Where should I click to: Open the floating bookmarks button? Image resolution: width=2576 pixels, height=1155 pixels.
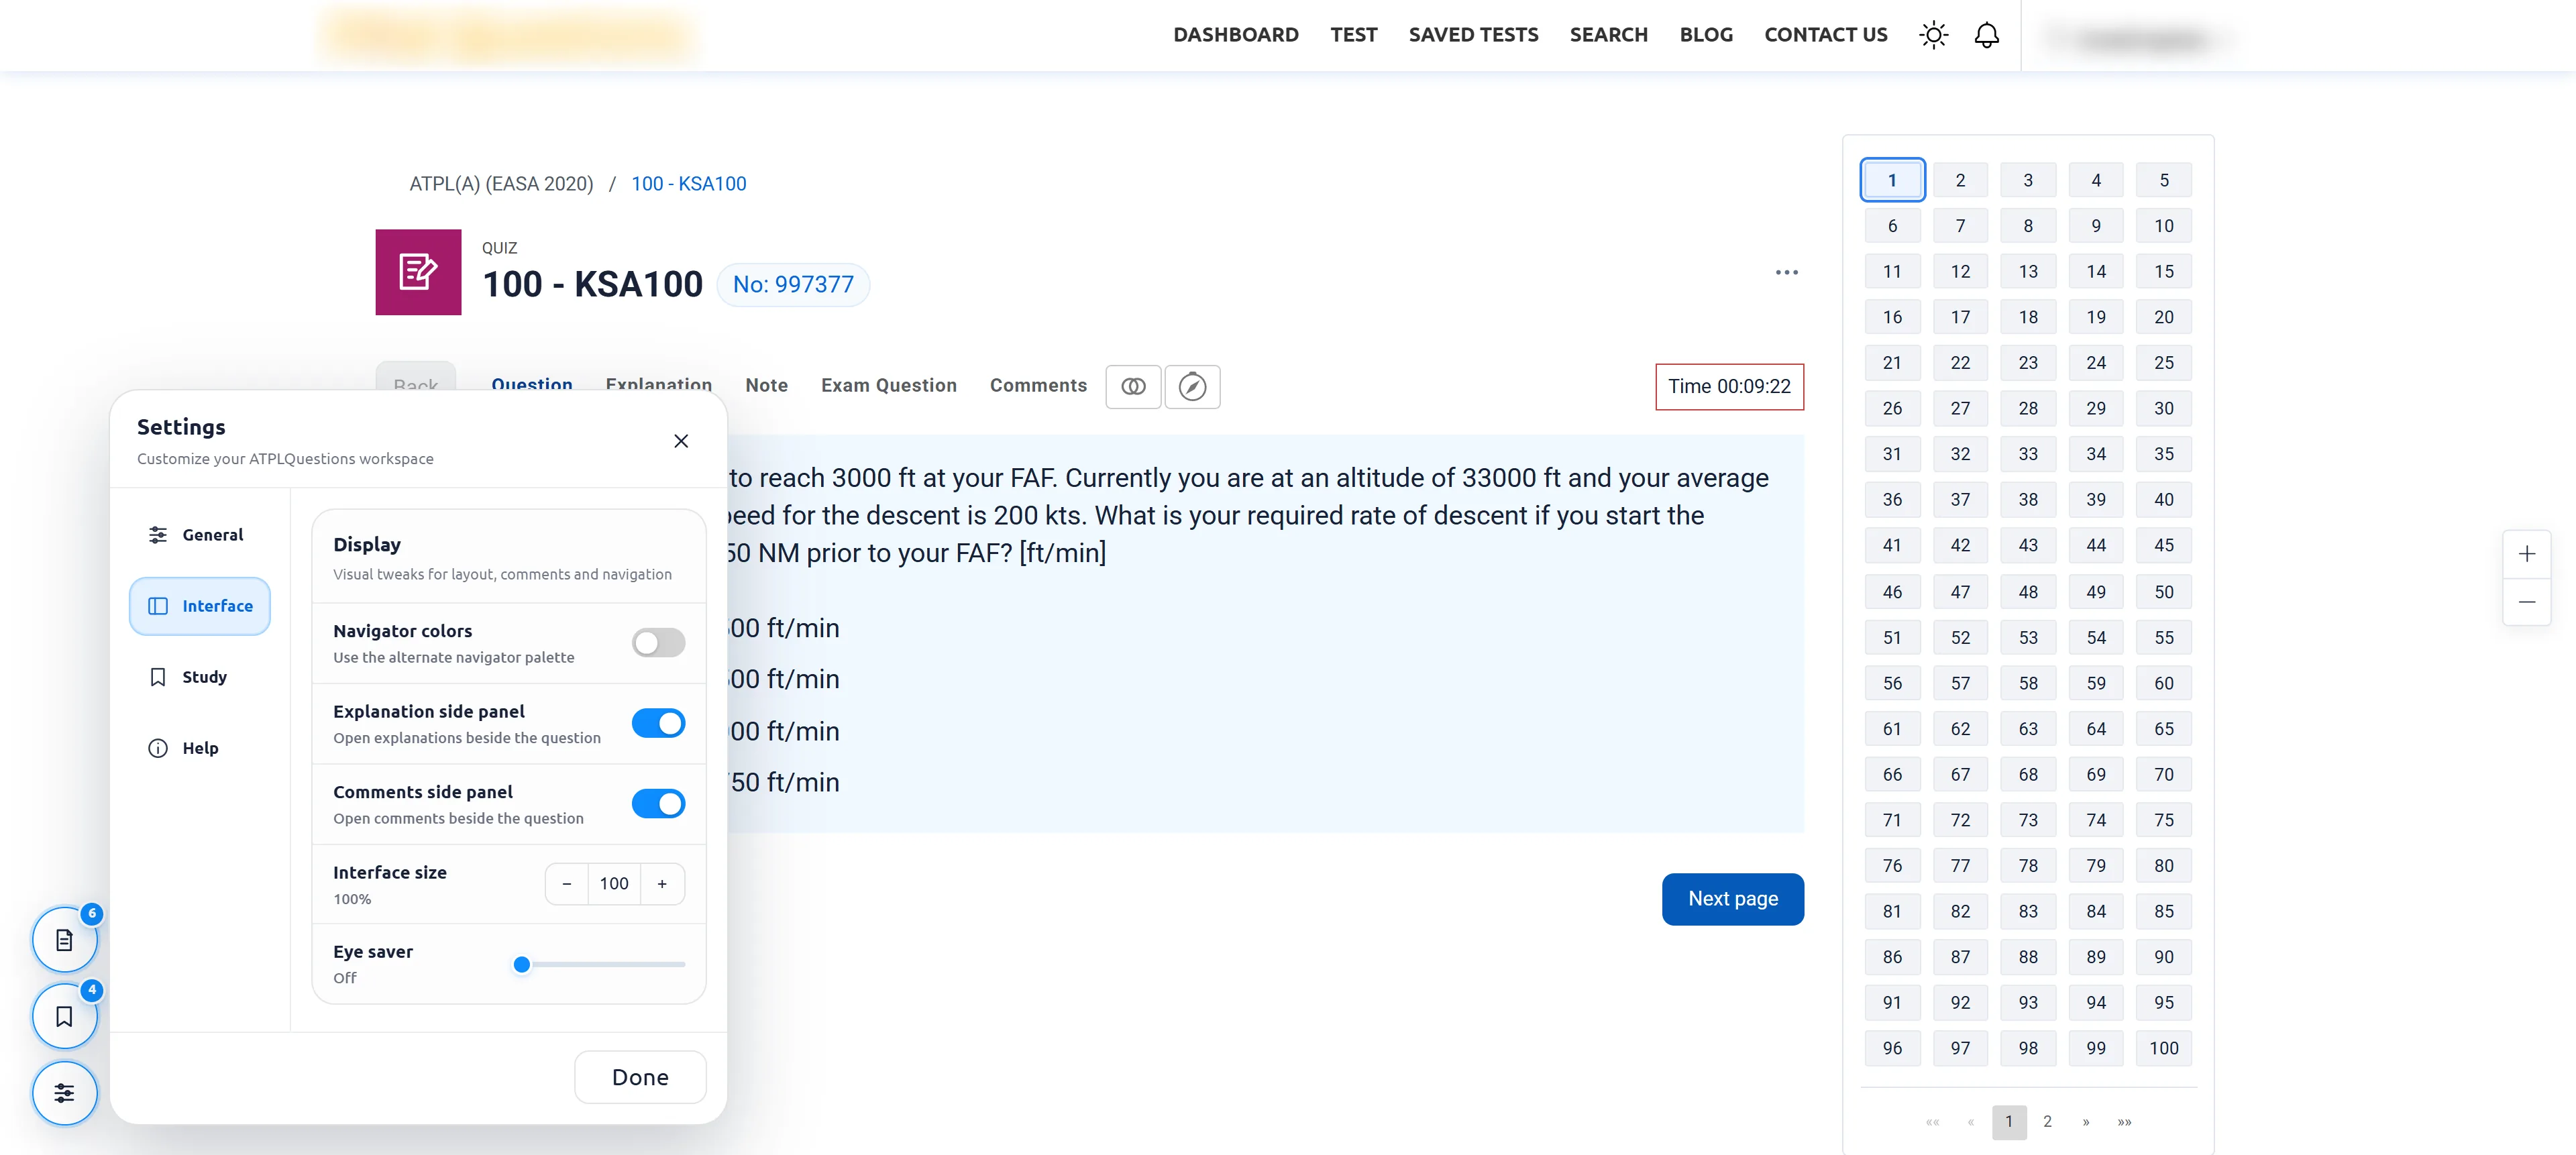pos(65,1017)
